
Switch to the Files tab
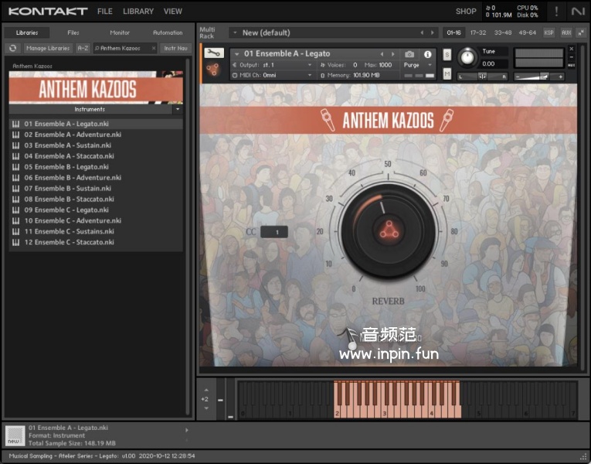click(73, 32)
